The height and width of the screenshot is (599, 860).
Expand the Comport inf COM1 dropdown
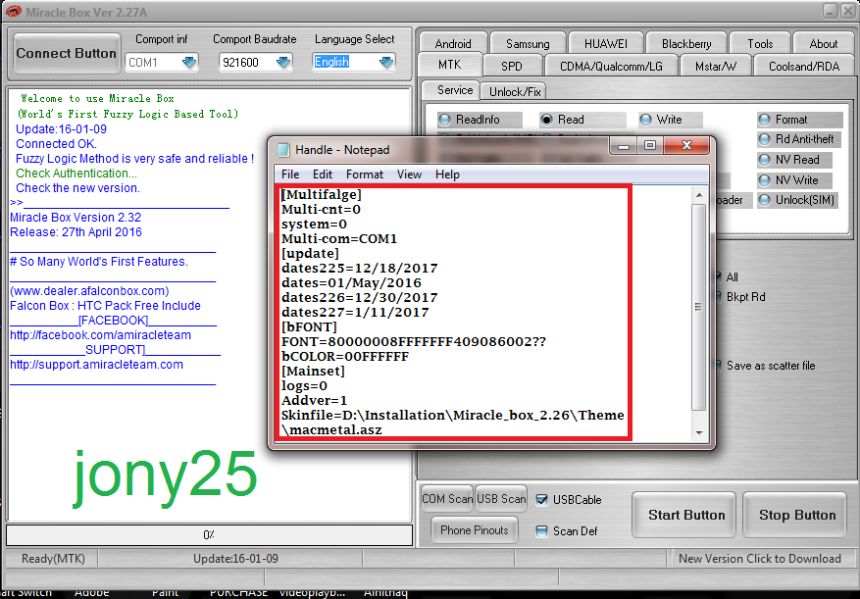click(188, 63)
